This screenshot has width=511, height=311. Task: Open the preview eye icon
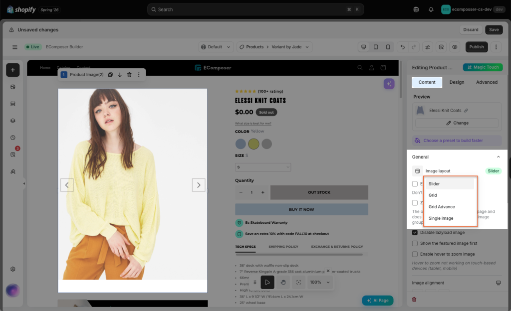tap(455, 47)
